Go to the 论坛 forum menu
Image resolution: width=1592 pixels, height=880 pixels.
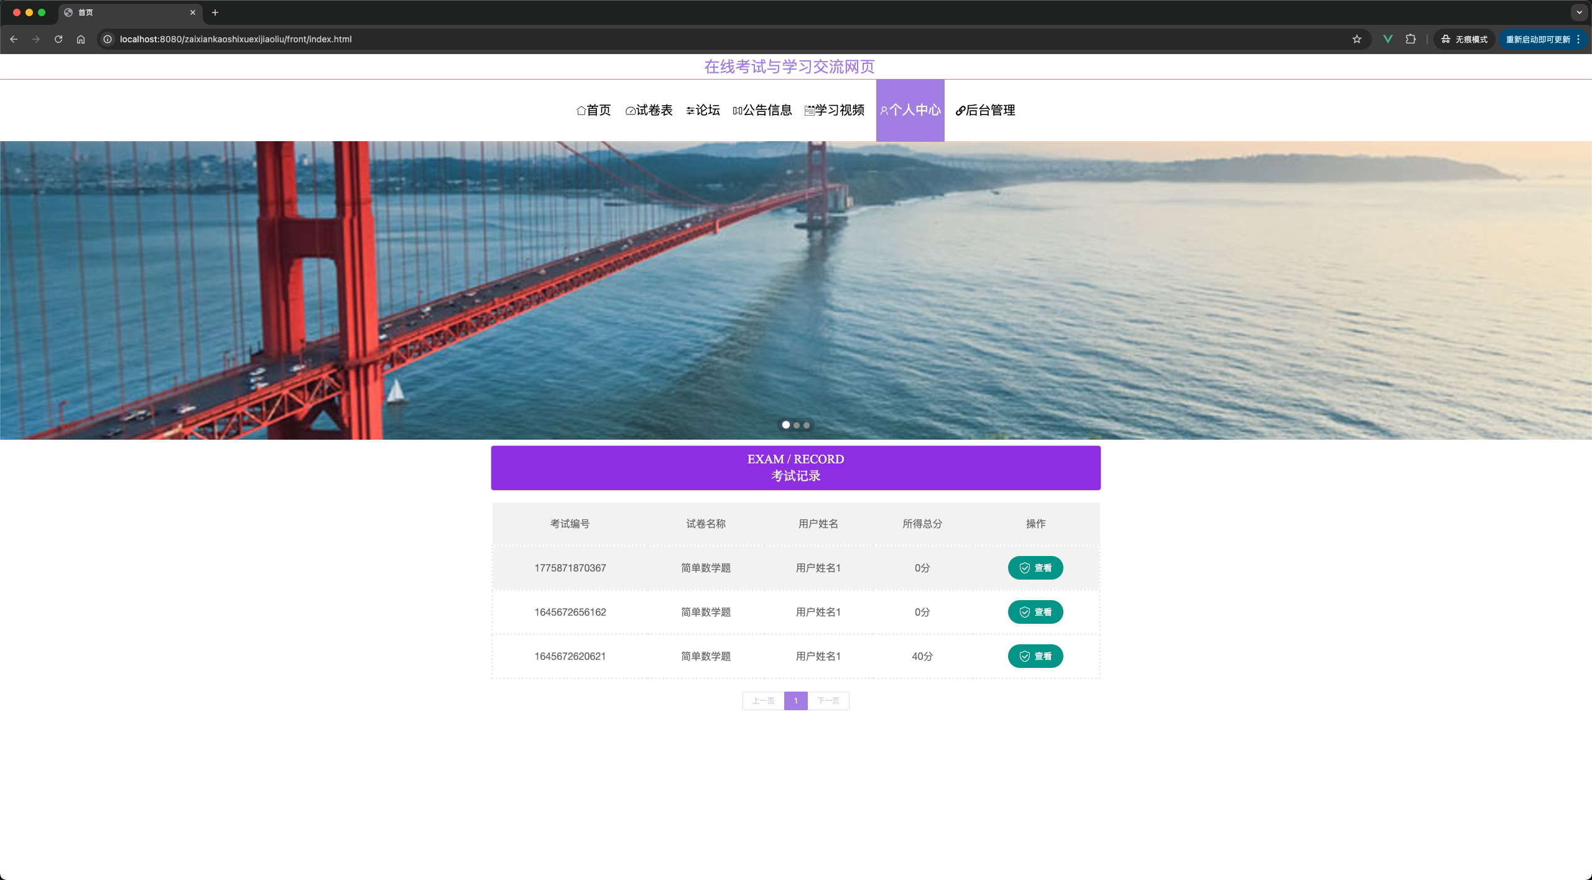703,110
